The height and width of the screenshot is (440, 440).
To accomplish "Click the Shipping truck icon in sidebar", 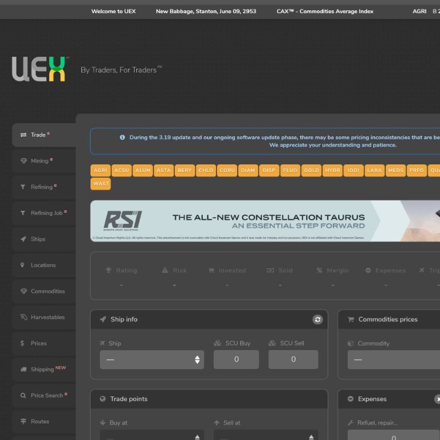I will pyautogui.click(x=23, y=370).
